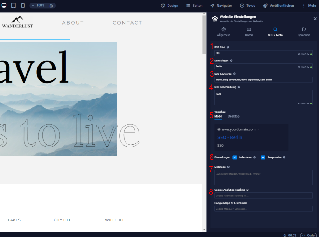The width and height of the screenshot is (319, 237).
Task: Click the WILD LIFE category link
Action: 115,220
